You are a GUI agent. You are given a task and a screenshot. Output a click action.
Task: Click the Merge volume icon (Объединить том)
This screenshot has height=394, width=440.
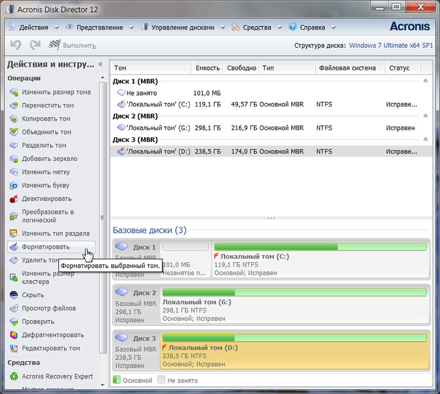pyautogui.click(x=14, y=132)
